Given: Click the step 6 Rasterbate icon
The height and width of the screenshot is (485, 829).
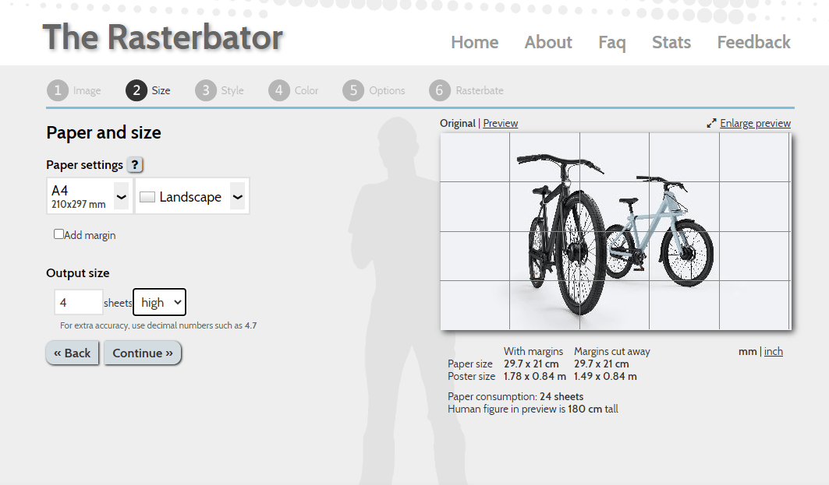Looking at the screenshot, I should coord(439,90).
